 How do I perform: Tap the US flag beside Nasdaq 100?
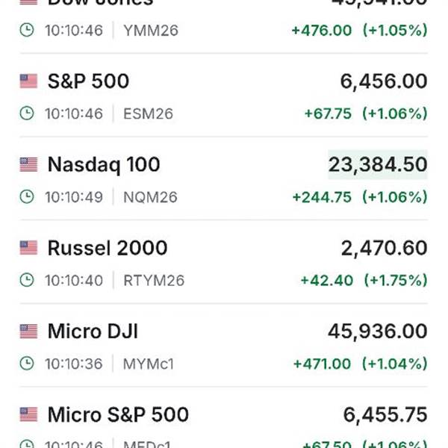click(x=28, y=165)
